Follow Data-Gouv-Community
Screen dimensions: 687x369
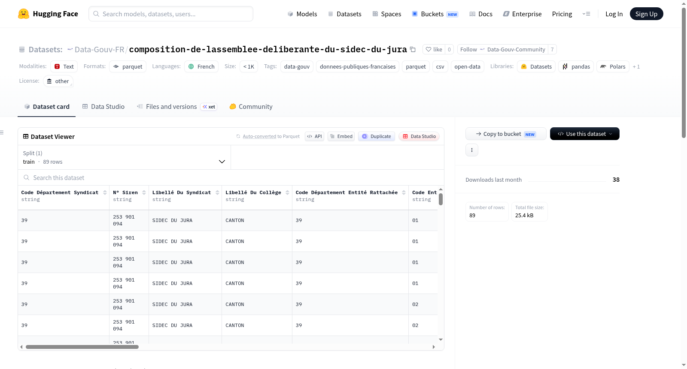[502, 49]
